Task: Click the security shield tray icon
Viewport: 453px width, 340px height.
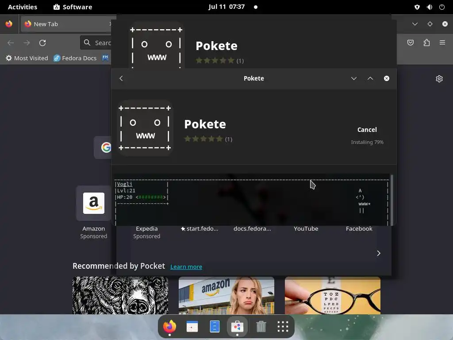Action: point(417,7)
